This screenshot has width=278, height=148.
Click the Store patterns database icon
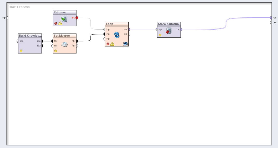[169, 31]
